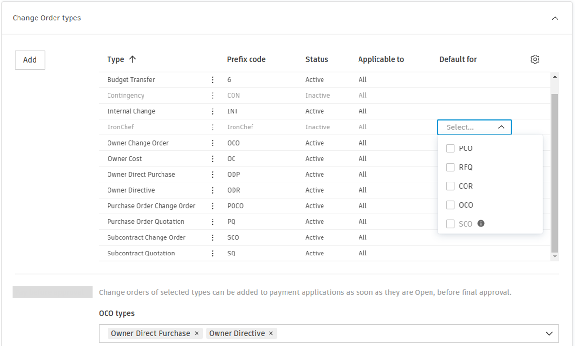Select the Purchase Order Quotation row
This screenshot has height=346, width=575.
146,222
